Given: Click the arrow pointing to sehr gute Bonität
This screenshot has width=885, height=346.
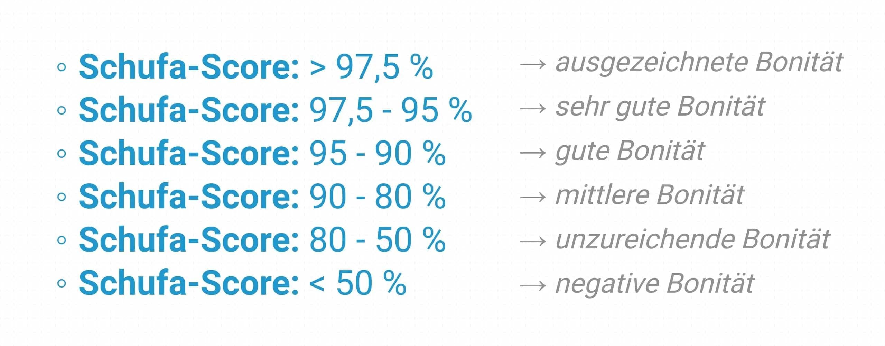Looking at the screenshot, I should (x=533, y=109).
